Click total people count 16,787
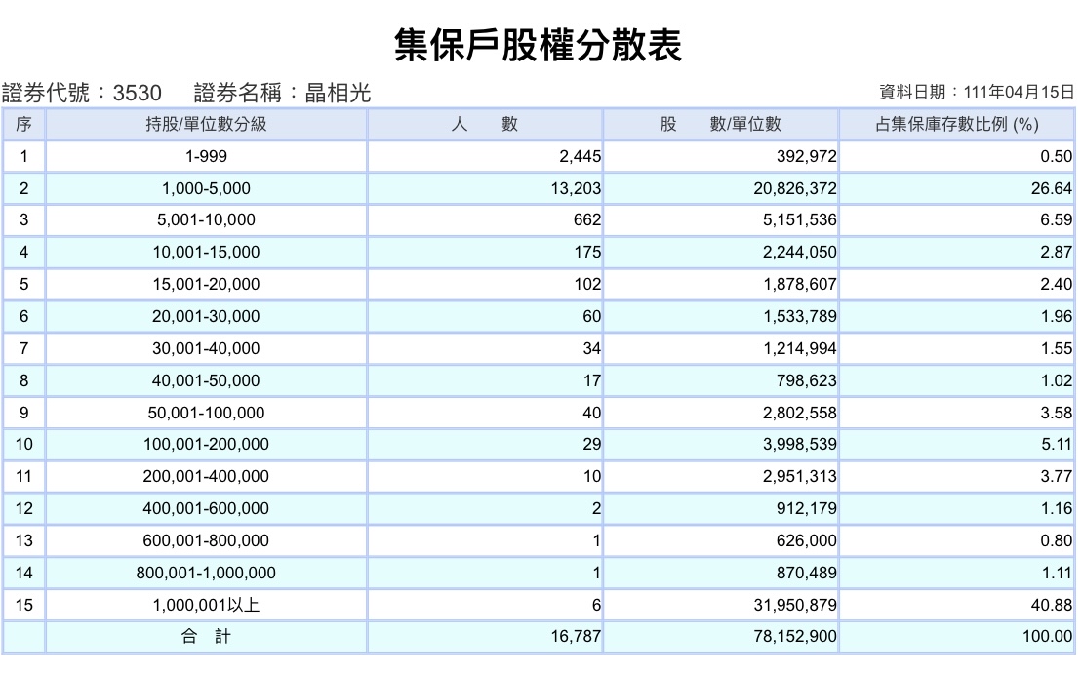 tap(576, 636)
